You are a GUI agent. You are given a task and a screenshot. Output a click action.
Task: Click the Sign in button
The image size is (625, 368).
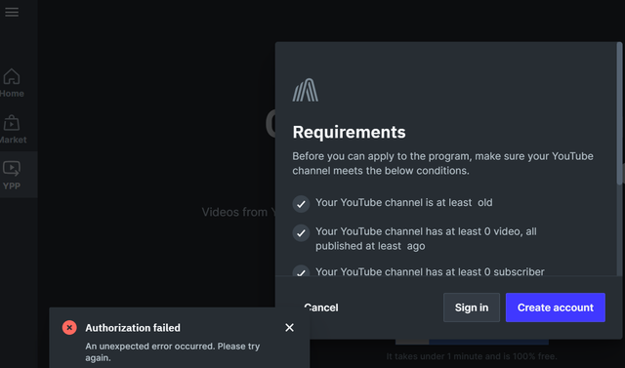pyautogui.click(x=472, y=307)
